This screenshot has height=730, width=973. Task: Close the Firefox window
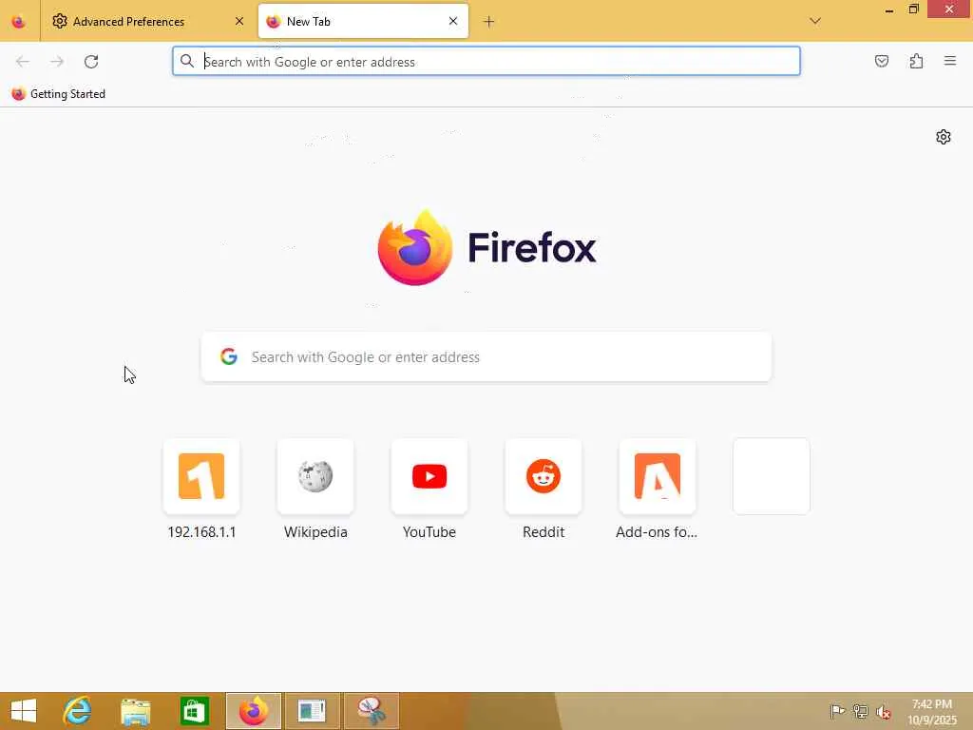coord(949,9)
